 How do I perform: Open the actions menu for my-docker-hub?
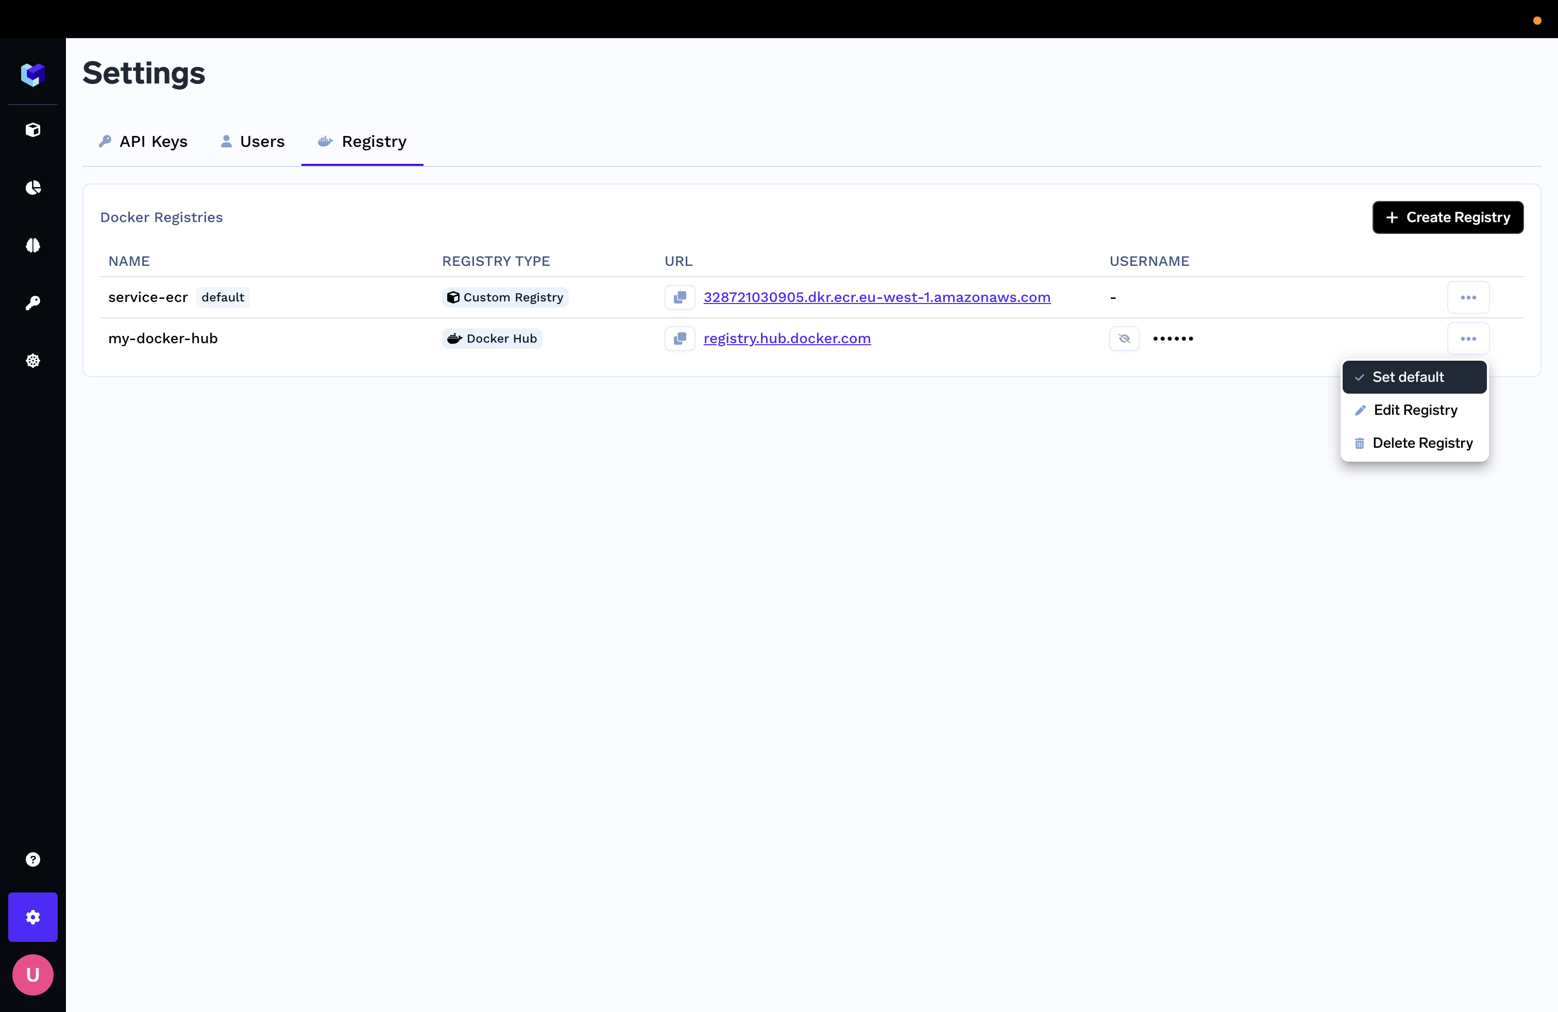(x=1468, y=339)
